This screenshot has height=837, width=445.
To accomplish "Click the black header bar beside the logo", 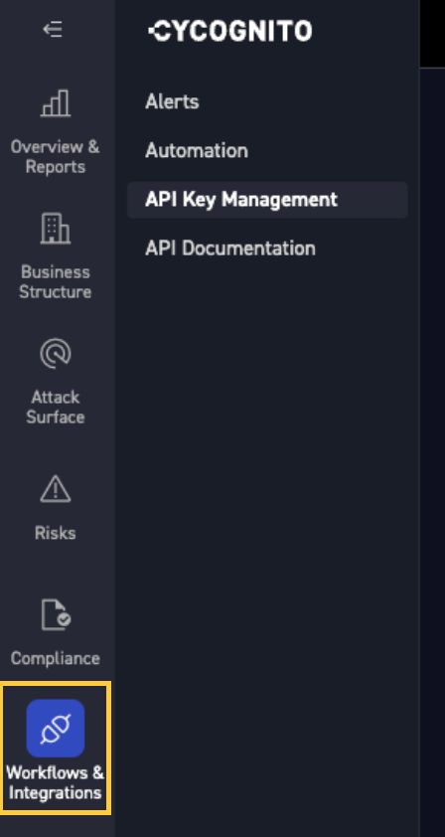I will click(433, 34).
